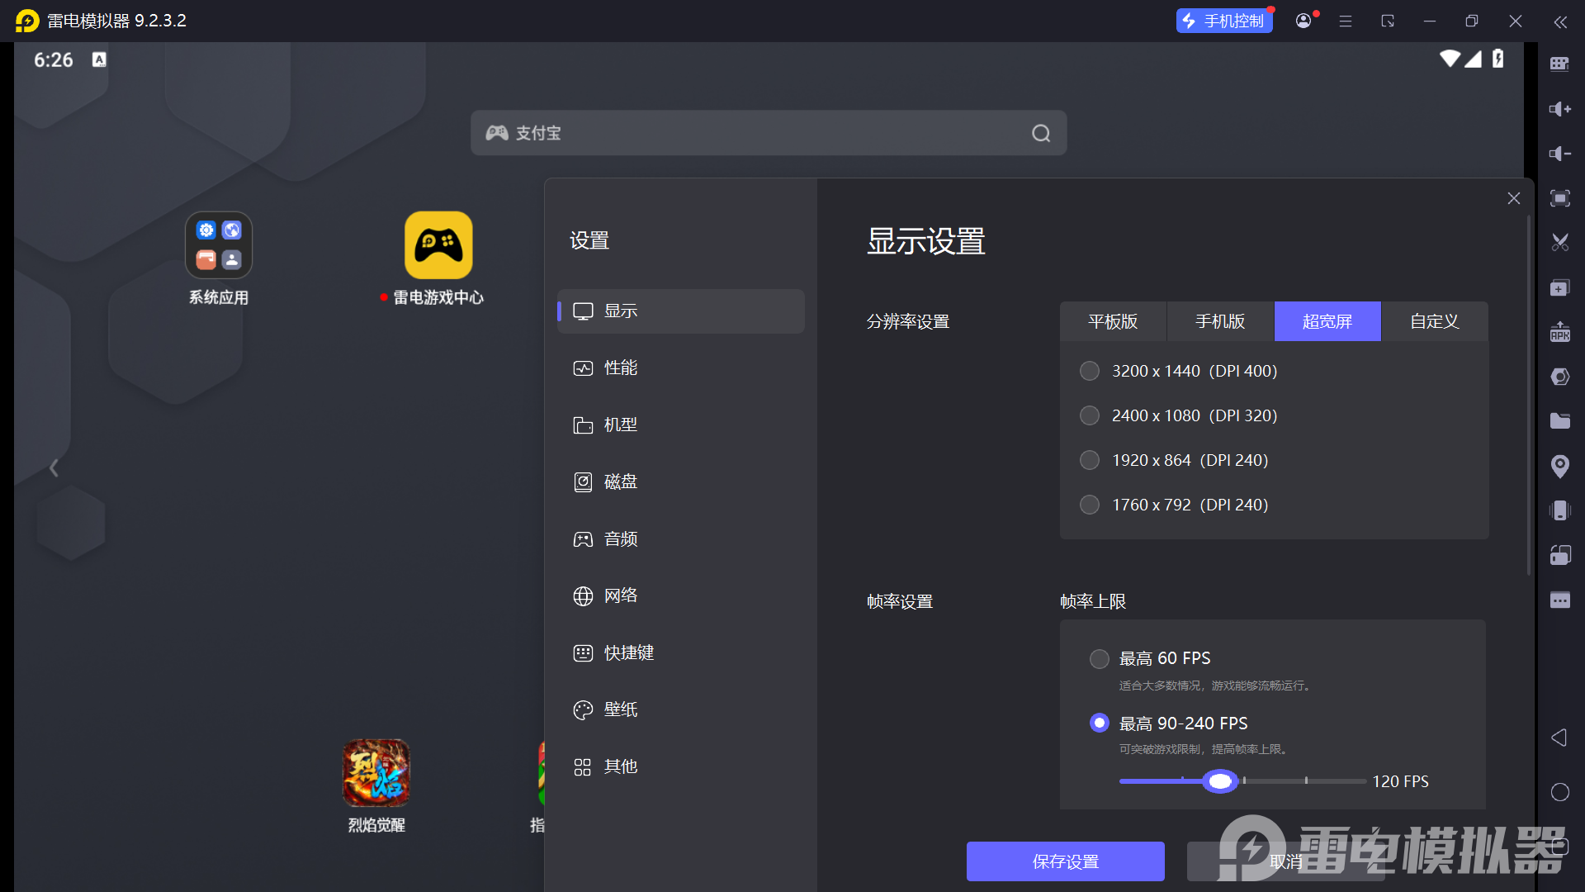The image size is (1585, 892).
Task: Click the FPS slider handle
Action: [1220, 781]
